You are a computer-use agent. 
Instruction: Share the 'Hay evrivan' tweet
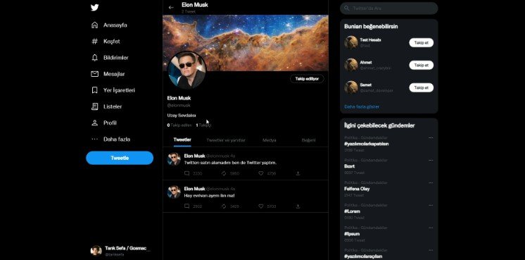click(x=298, y=206)
